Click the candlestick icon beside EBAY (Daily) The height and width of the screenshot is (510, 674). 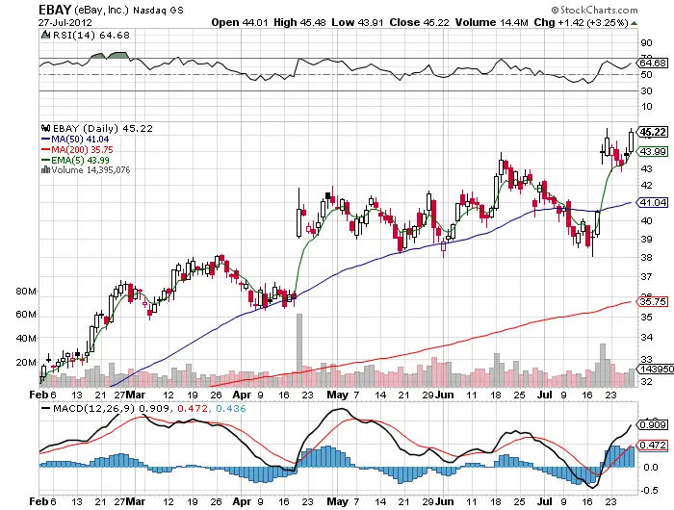45,128
